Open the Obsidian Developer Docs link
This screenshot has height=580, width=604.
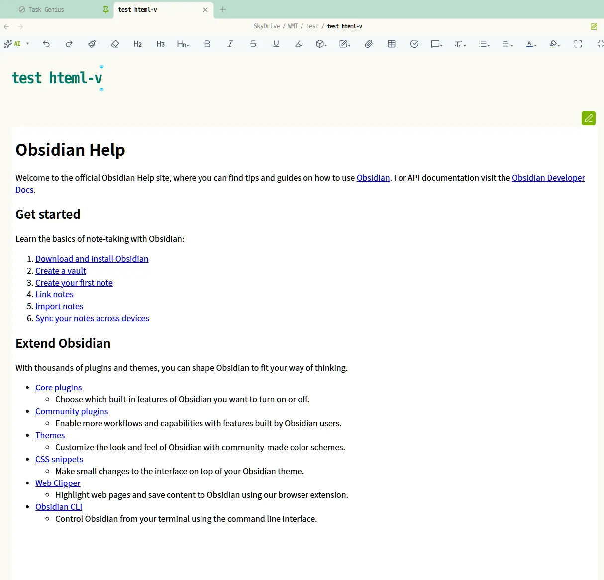548,178
